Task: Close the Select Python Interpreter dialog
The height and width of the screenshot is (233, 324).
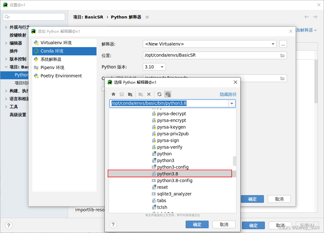Action: [x=235, y=82]
